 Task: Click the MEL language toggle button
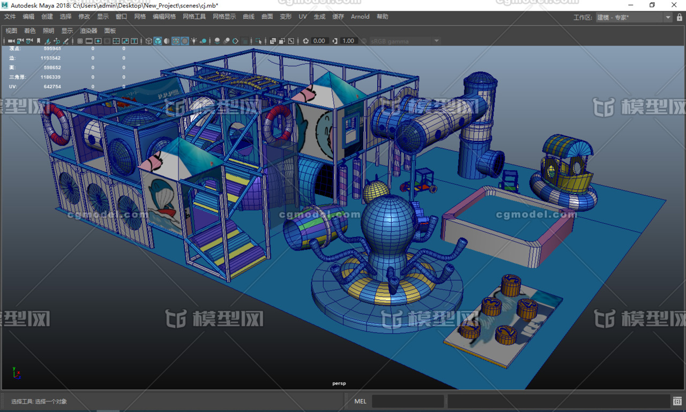360,401
